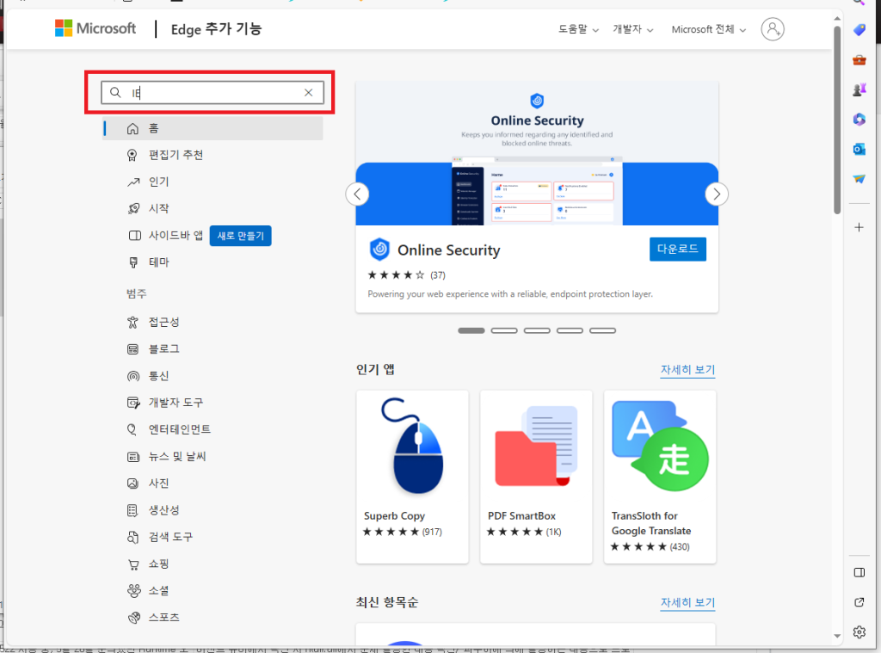Go to previous carousel slide

(357, 194)
